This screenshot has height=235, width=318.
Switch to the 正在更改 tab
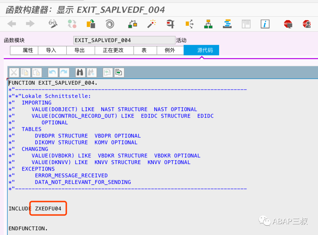click(x=114, y=50)
